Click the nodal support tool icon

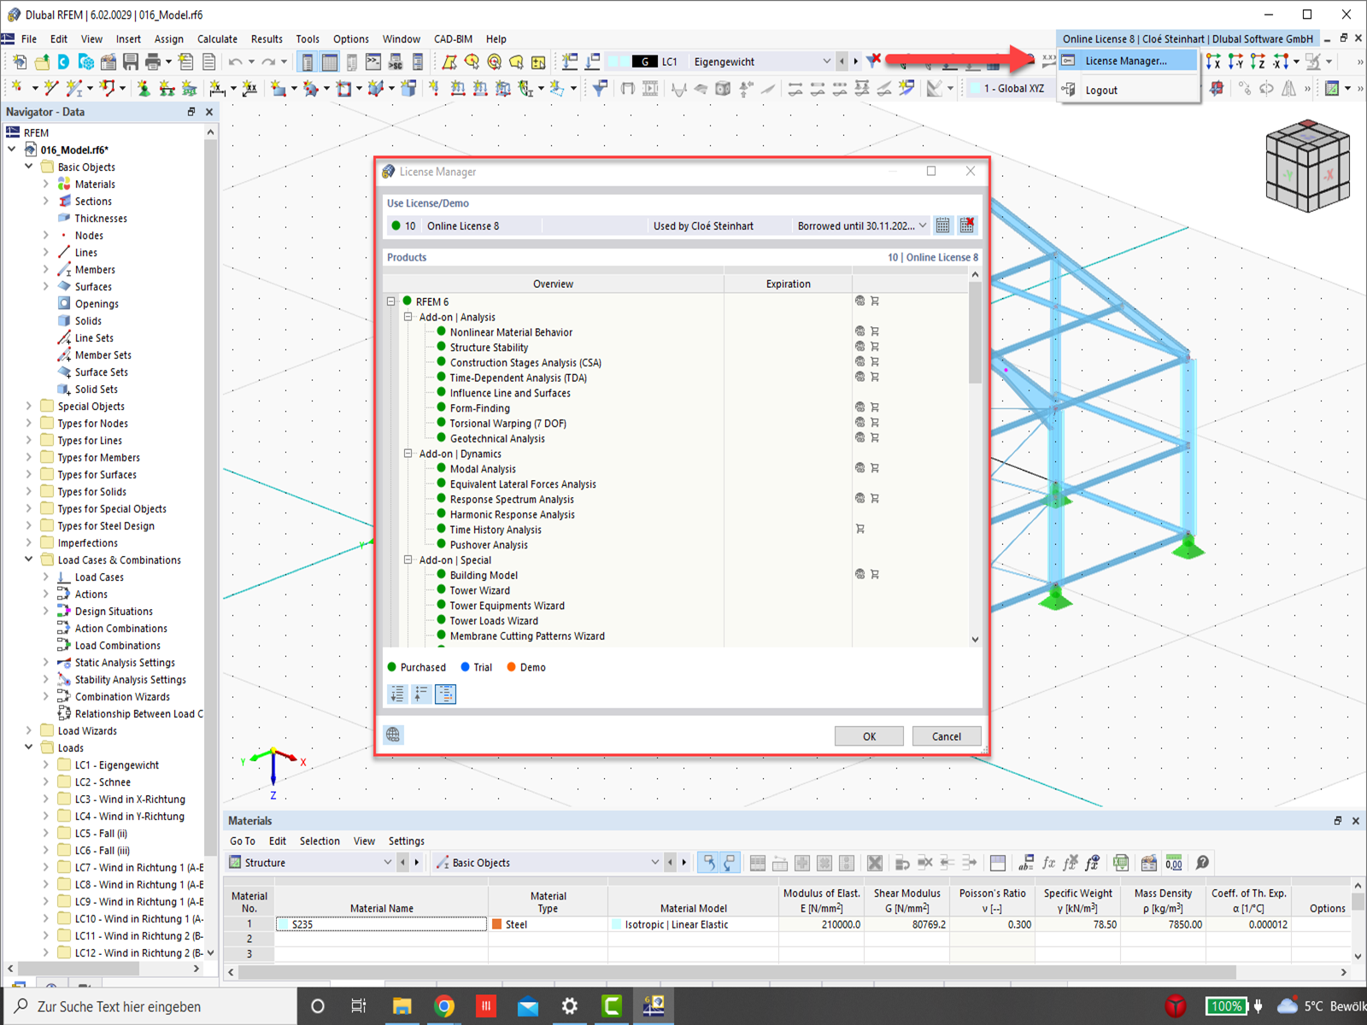coord(144,88)
